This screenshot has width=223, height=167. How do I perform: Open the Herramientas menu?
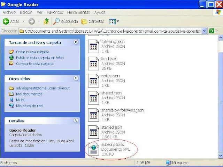78,12
